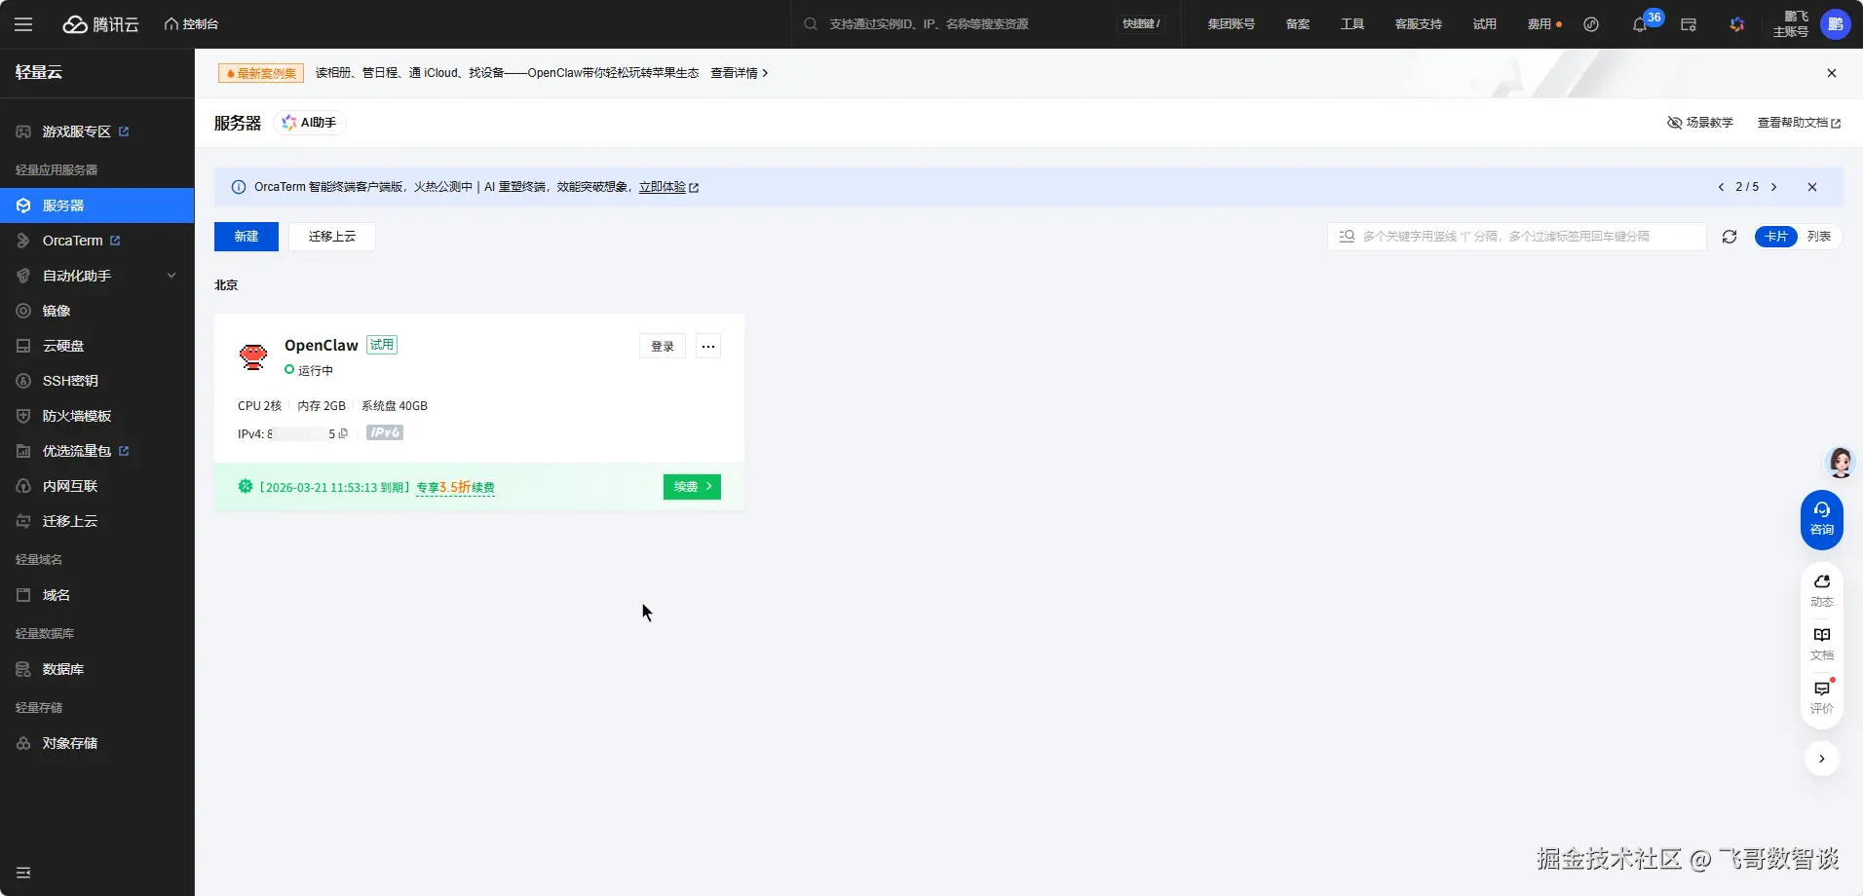Viewport: 1863px width, 896px height.
Task: Refresh the server list
Action: coord(1730,237)
